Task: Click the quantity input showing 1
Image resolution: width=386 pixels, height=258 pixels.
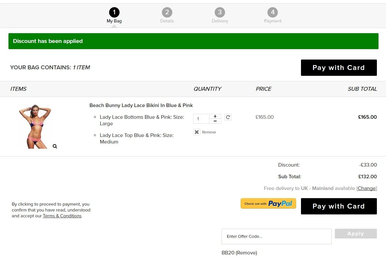Action: 201,119
